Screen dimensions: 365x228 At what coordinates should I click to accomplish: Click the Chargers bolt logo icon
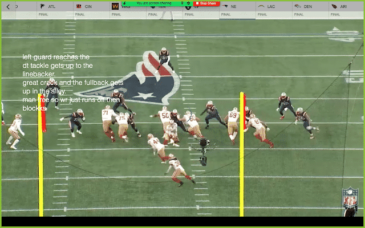[261, 6]
